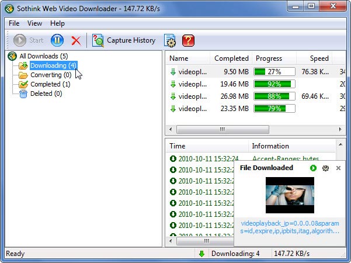Click log pane horizontal scrollbar thumb

click(x=205, y=241)
